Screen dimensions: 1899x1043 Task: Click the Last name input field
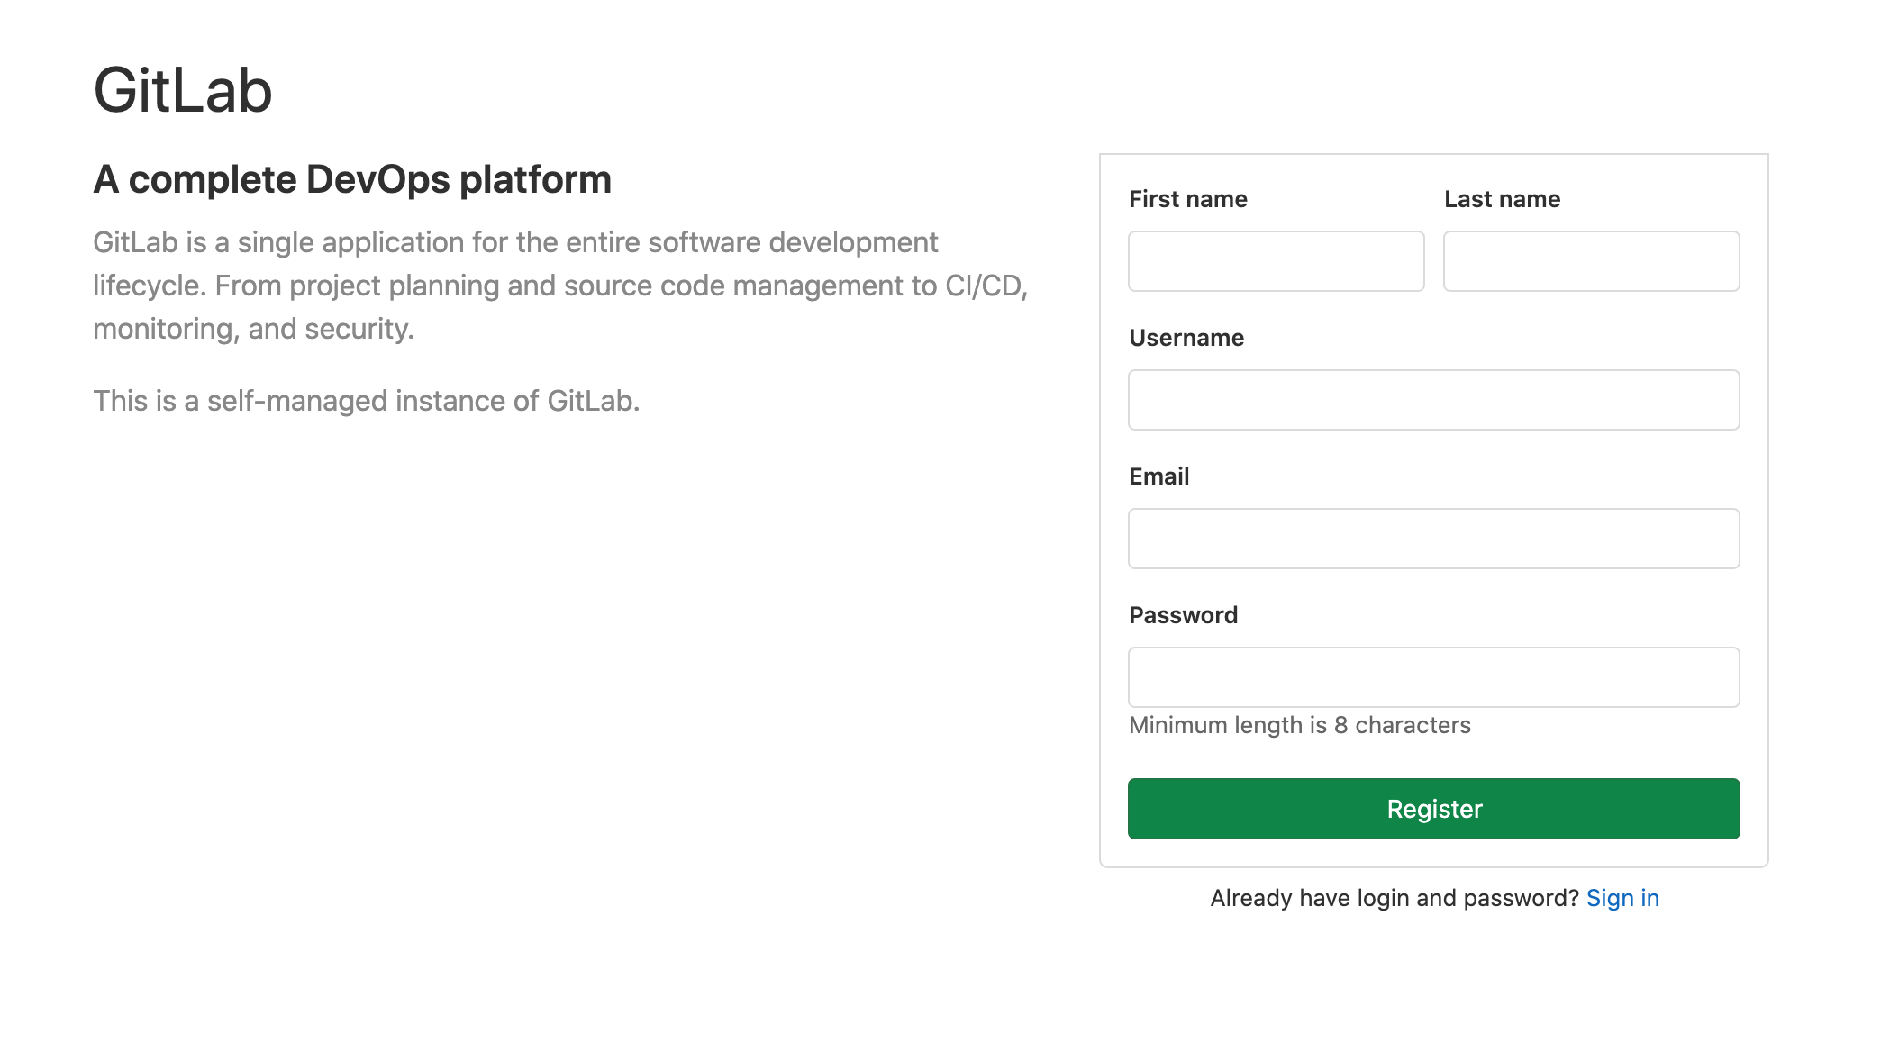click(1591, 260)
